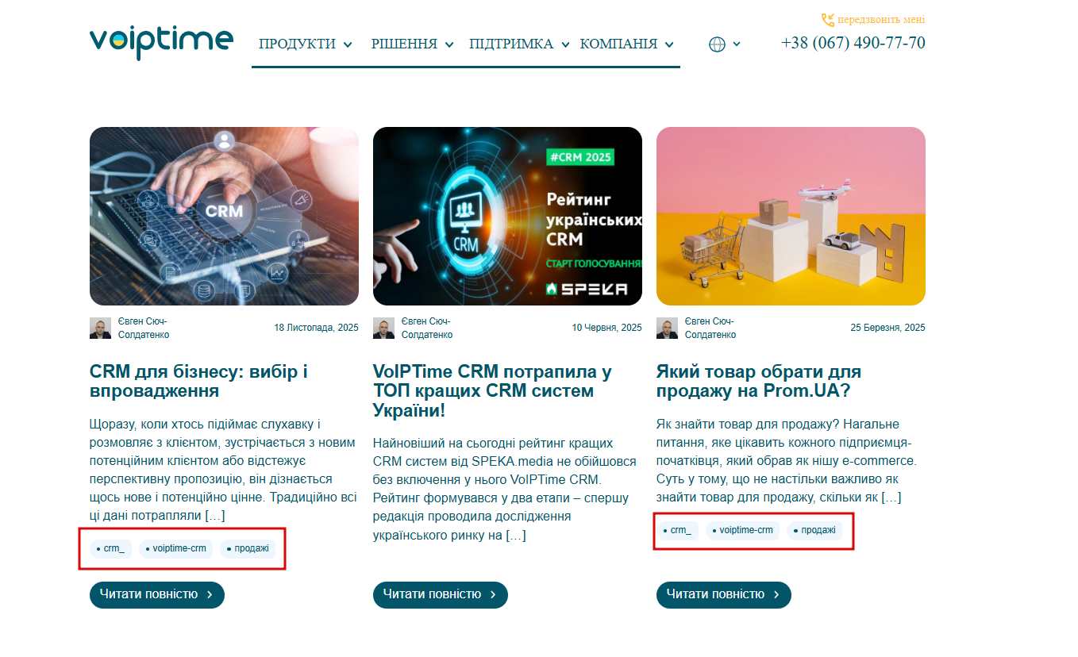This screenshot has width=1078, height=657.
Task: Open shopping cart article thumbnail
Action: click(791, 216)
